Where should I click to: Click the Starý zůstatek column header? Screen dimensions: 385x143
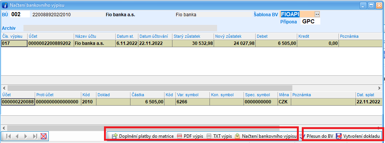pos(193,37)
